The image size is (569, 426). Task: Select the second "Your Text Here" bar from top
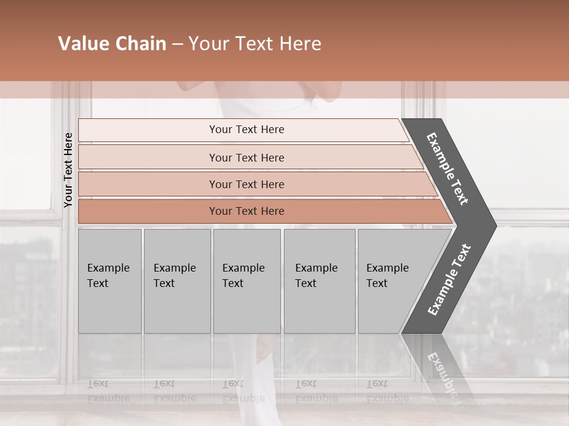pyautogui.click(x=246, y=157)
